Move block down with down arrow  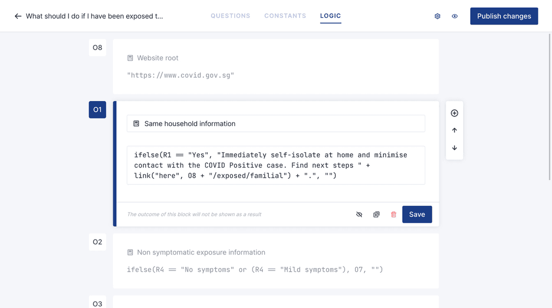(454, 148)
